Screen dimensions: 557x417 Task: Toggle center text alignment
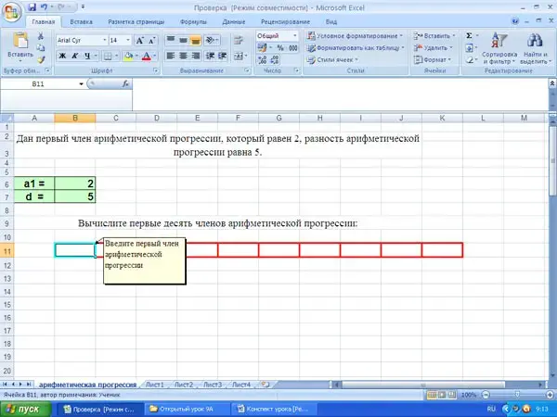click(185, 56)
